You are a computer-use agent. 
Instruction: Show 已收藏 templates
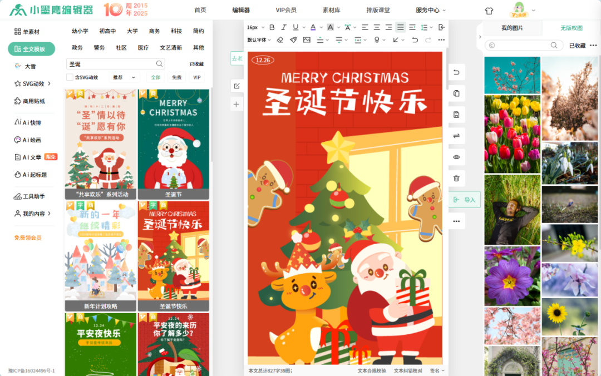[x=196, y=64]
